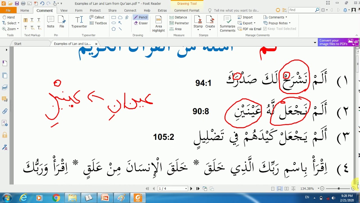Insert a Callout annotation
This screenshot has height=203, width=360.
click(x=97, y=17)
